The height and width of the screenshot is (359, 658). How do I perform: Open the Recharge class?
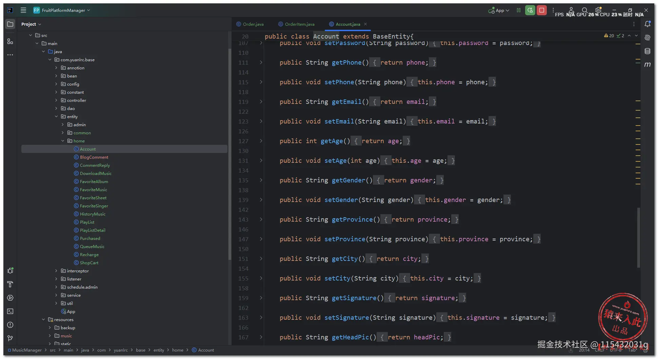pos(89,254)
